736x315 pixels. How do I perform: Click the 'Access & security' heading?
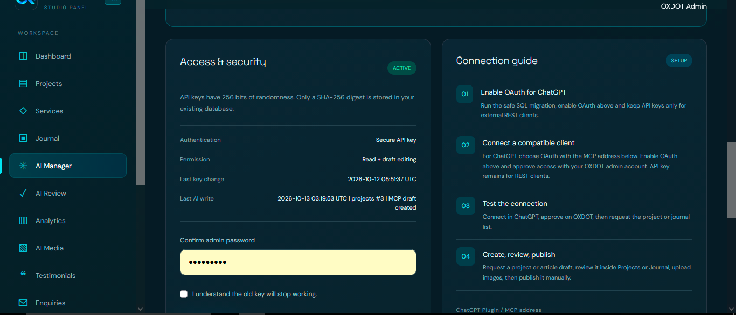point(223,62)
